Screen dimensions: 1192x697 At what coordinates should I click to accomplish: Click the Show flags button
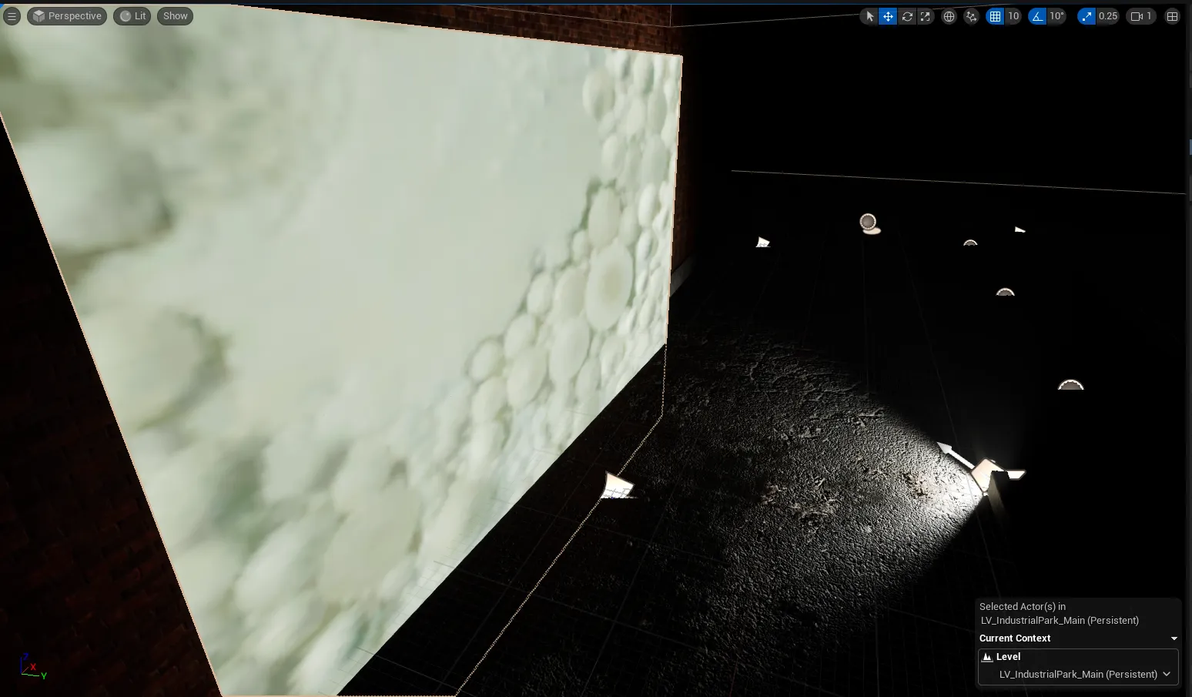pos(175,16)
